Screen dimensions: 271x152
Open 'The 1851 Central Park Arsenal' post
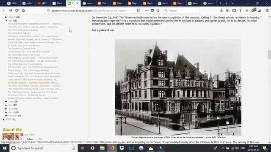coord(22,30)
